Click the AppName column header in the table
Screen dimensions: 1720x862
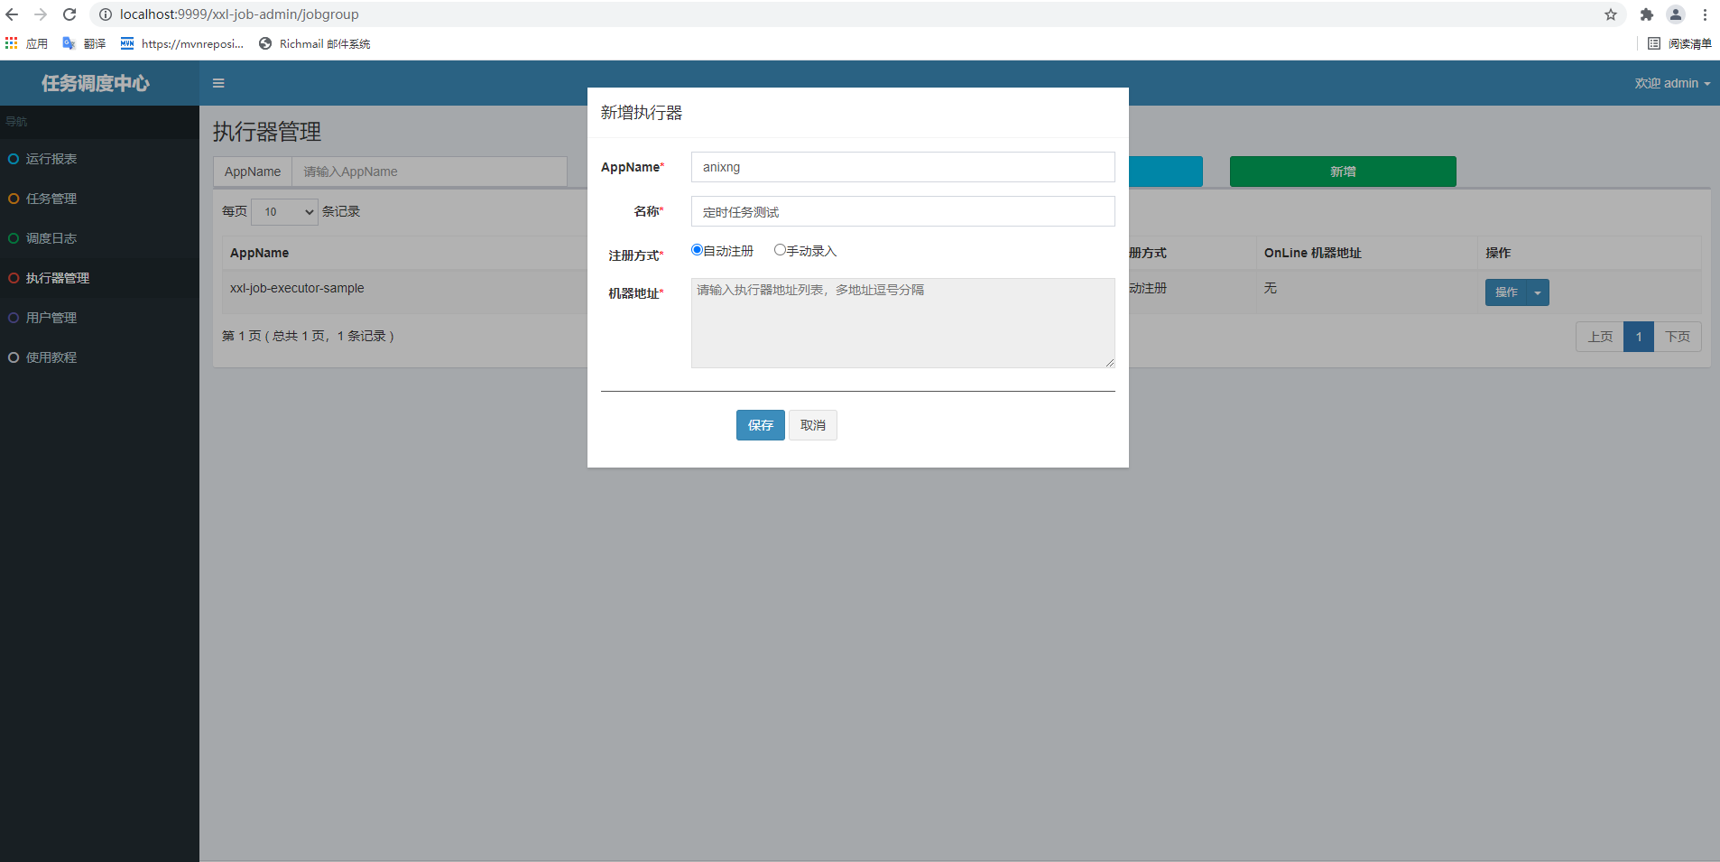[260, 253]
